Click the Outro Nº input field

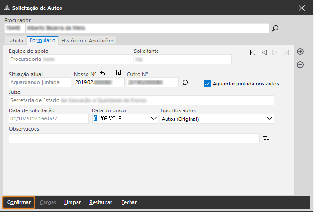[153, 83]
